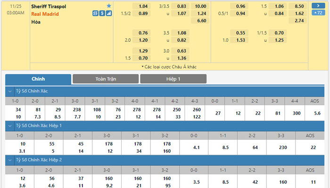Collapse the extra markets with the 72 button
330x188 pixels.
click(x=318, y=13)
